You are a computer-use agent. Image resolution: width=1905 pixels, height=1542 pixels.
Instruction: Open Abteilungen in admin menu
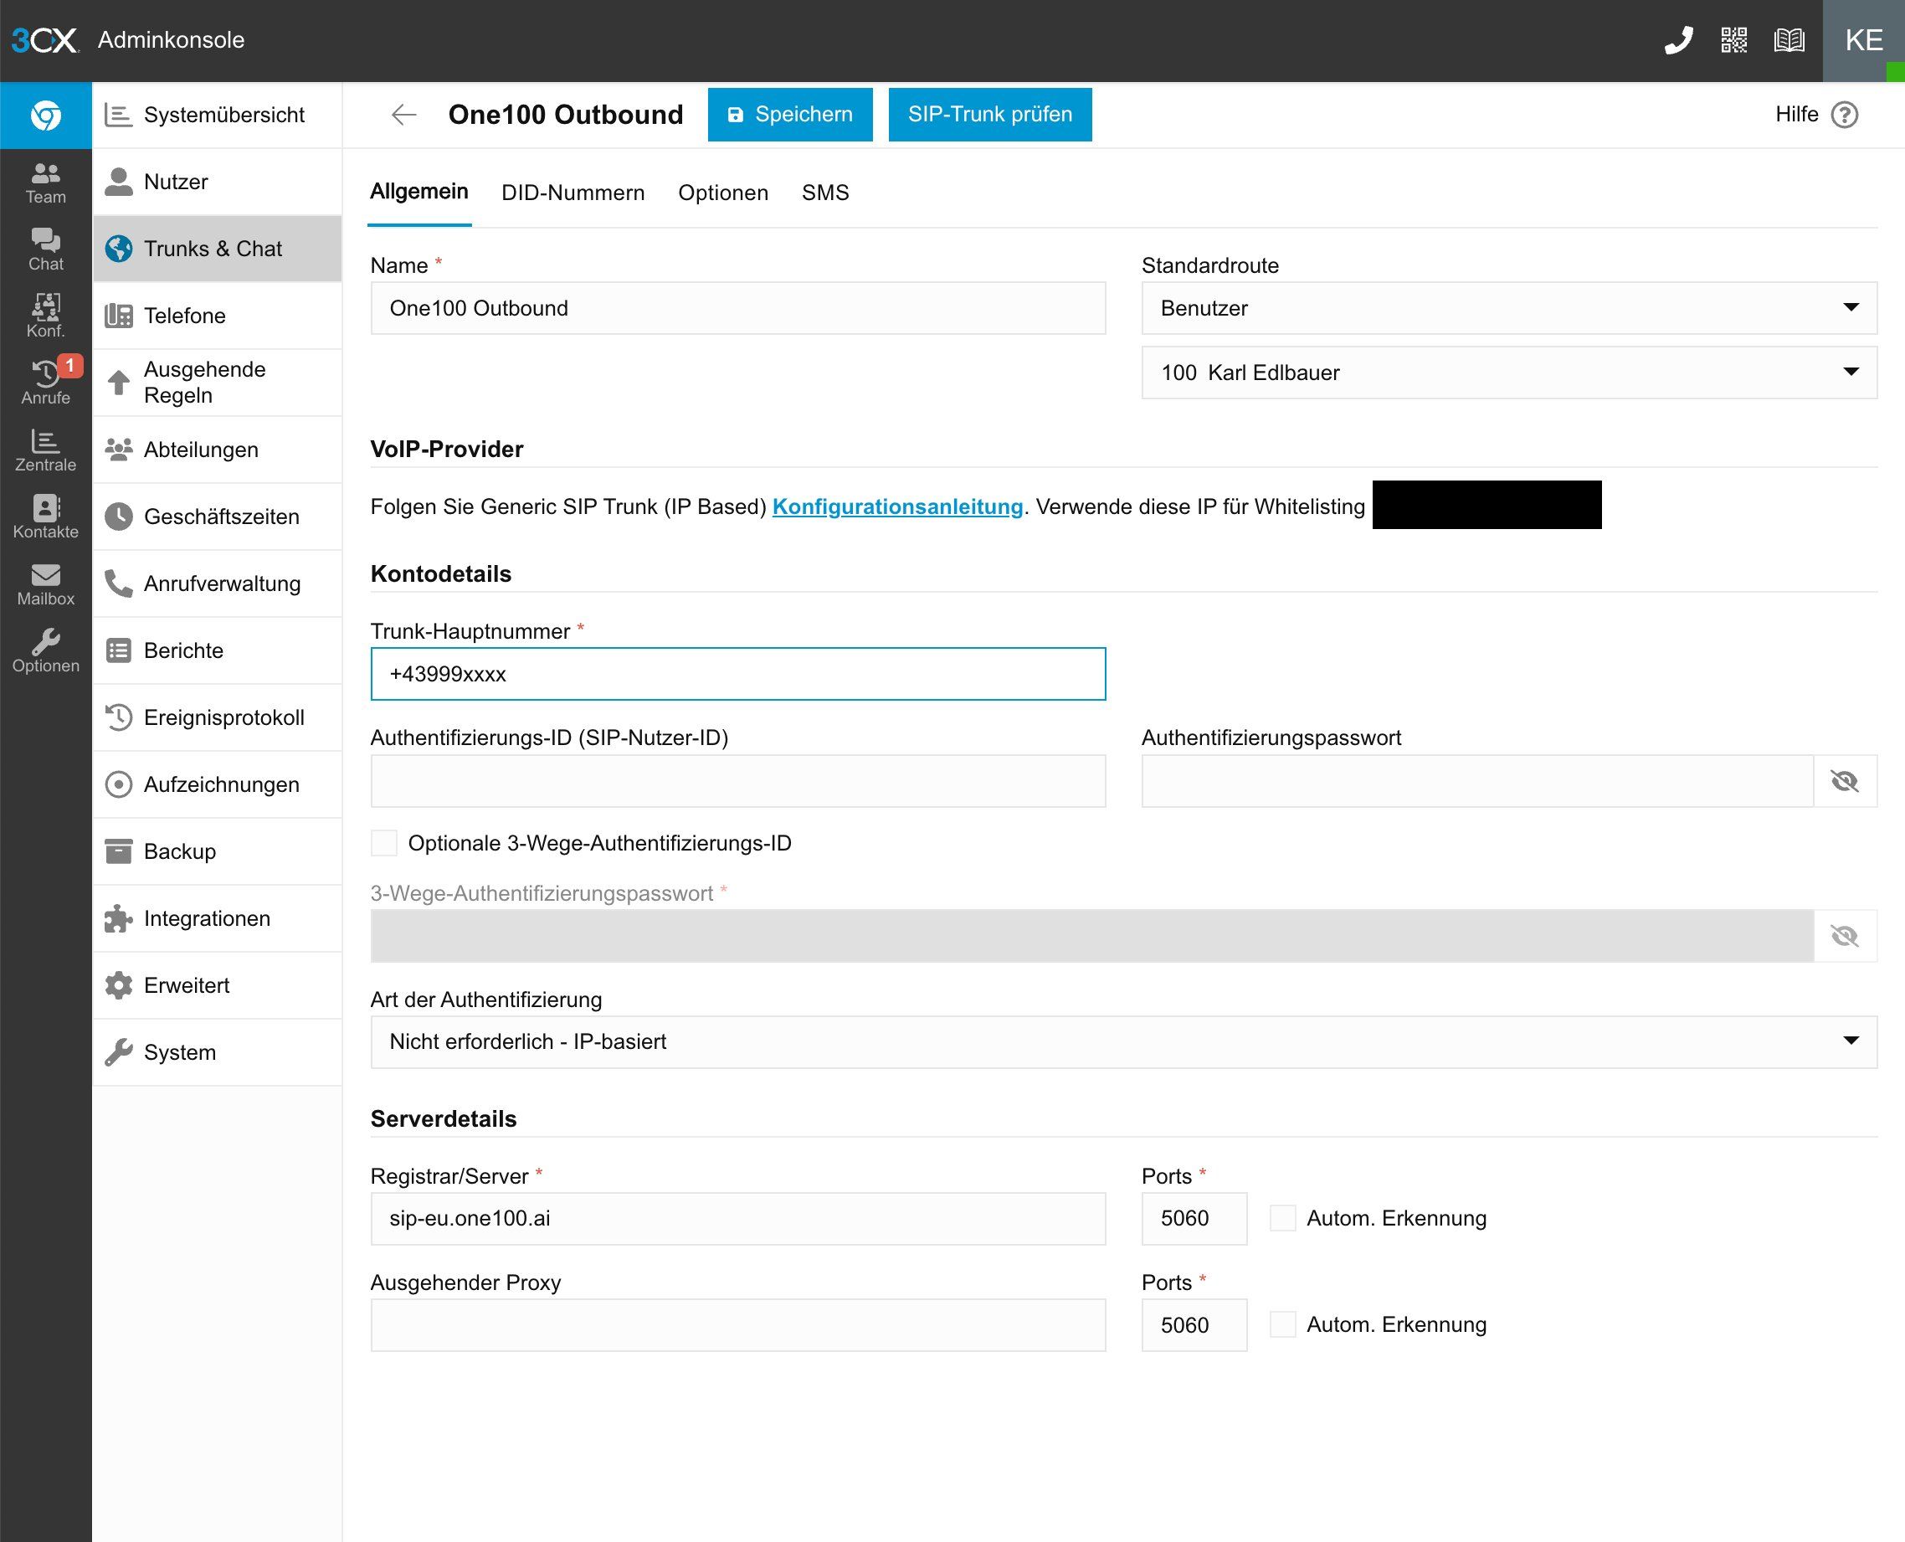218,450
